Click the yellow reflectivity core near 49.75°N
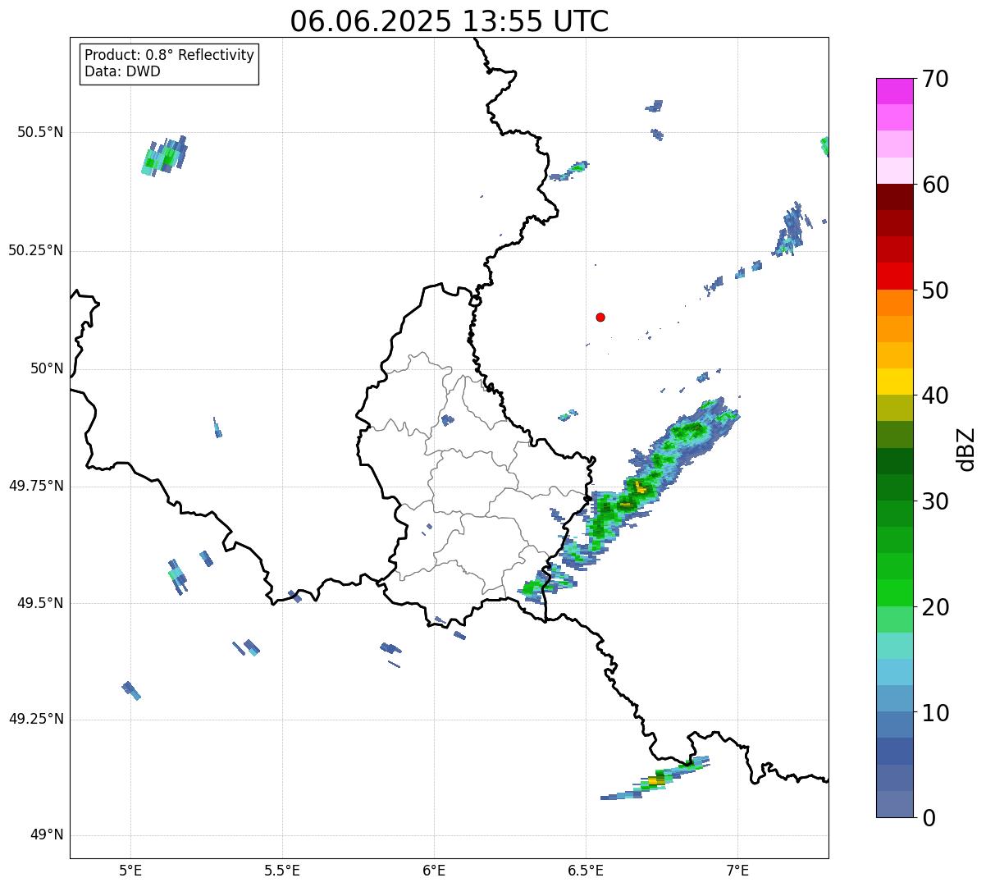Screen dimensions: 986x887 (641, 487)
